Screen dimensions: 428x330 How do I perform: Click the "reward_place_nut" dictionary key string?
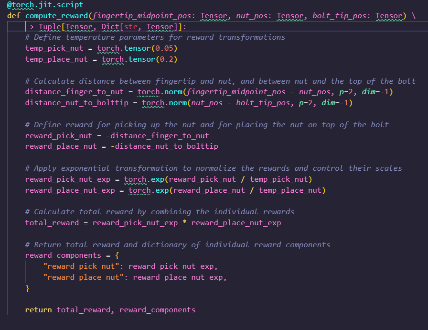pos(83,277)
